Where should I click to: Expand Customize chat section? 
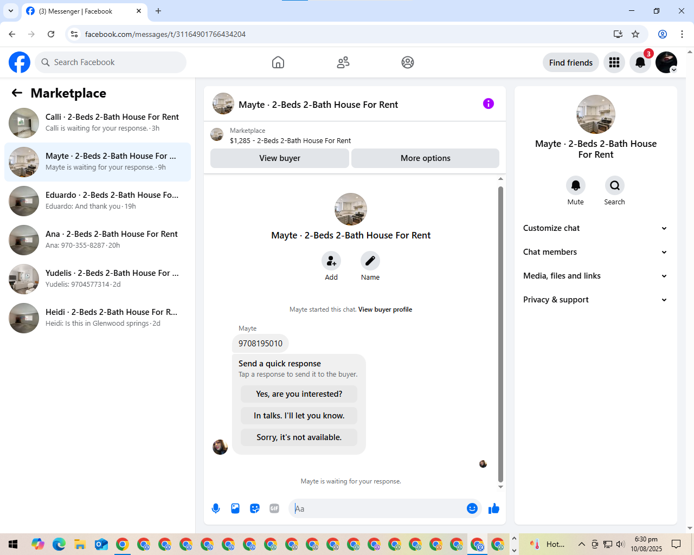[x=596, y=228]
